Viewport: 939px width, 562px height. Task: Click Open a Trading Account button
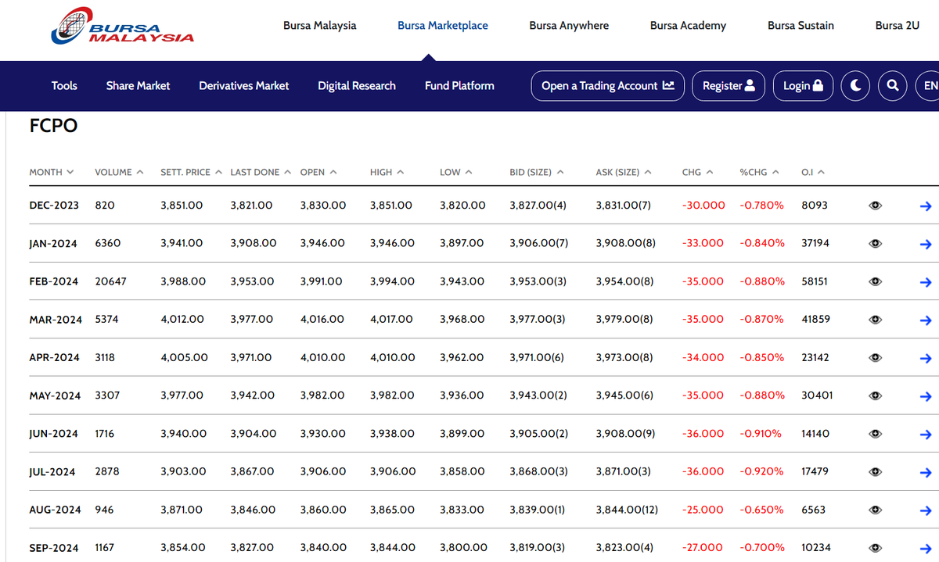tap(608, 86)
